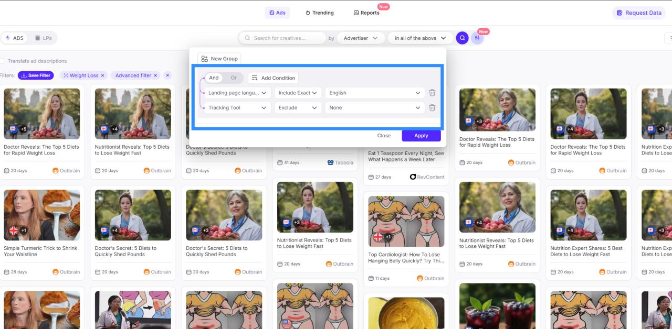Expand the Include Exact operator dropdown
Image resolution: width=672 pixels, height=329 pixels.
(298, 93)
